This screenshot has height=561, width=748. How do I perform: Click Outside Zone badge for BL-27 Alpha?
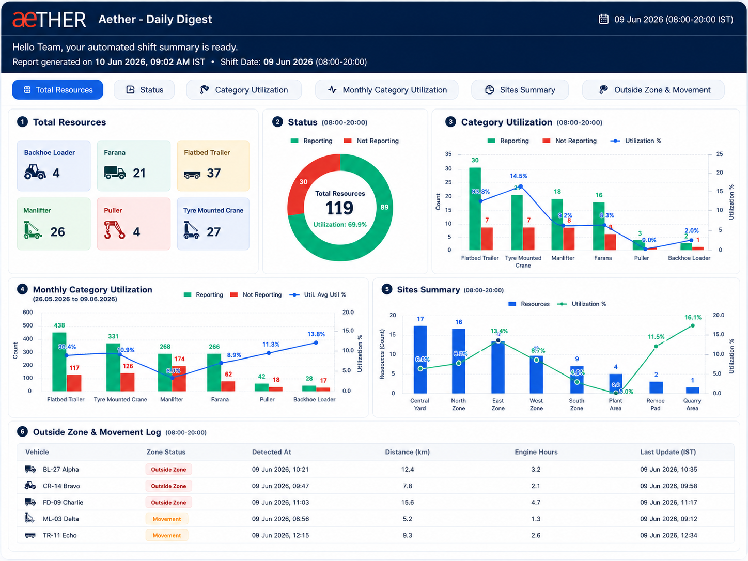click(x=168, y=470)
